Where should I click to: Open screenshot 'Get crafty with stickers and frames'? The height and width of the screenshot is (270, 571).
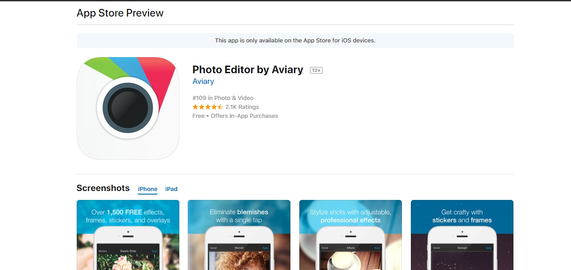coord(462,235)
